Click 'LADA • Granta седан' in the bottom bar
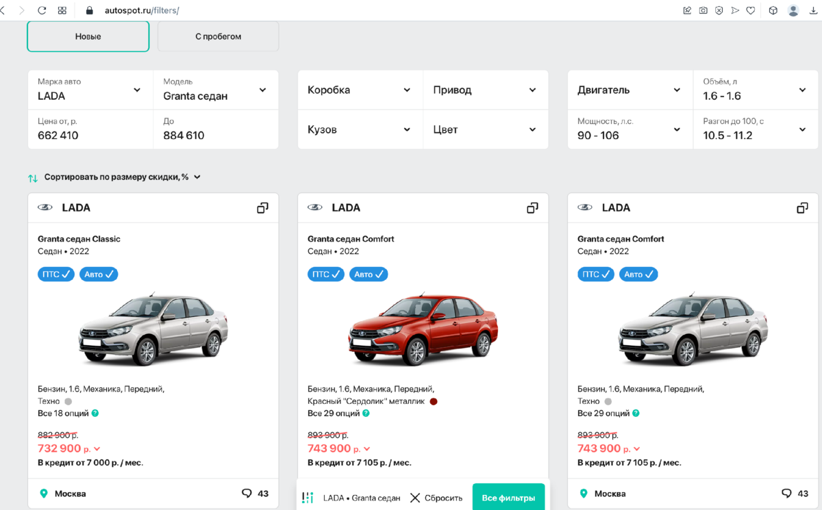Image resolution: width=822 pixels, height=510 pixels. pos(362,498)
